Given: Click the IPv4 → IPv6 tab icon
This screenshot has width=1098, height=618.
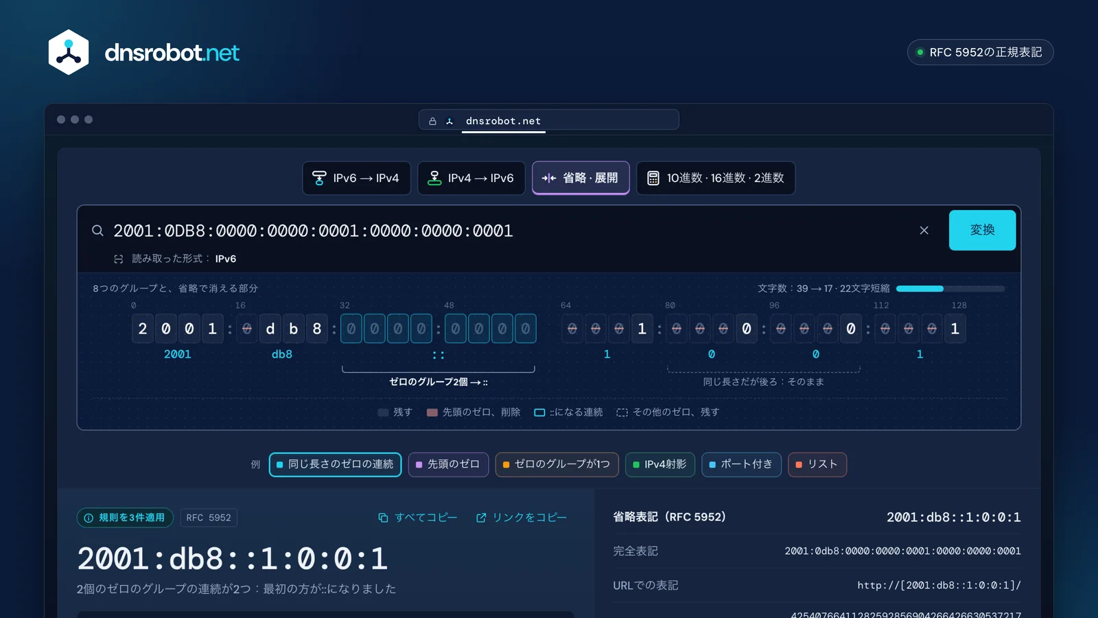Looking at the screenshot, I should coord(434,179).
